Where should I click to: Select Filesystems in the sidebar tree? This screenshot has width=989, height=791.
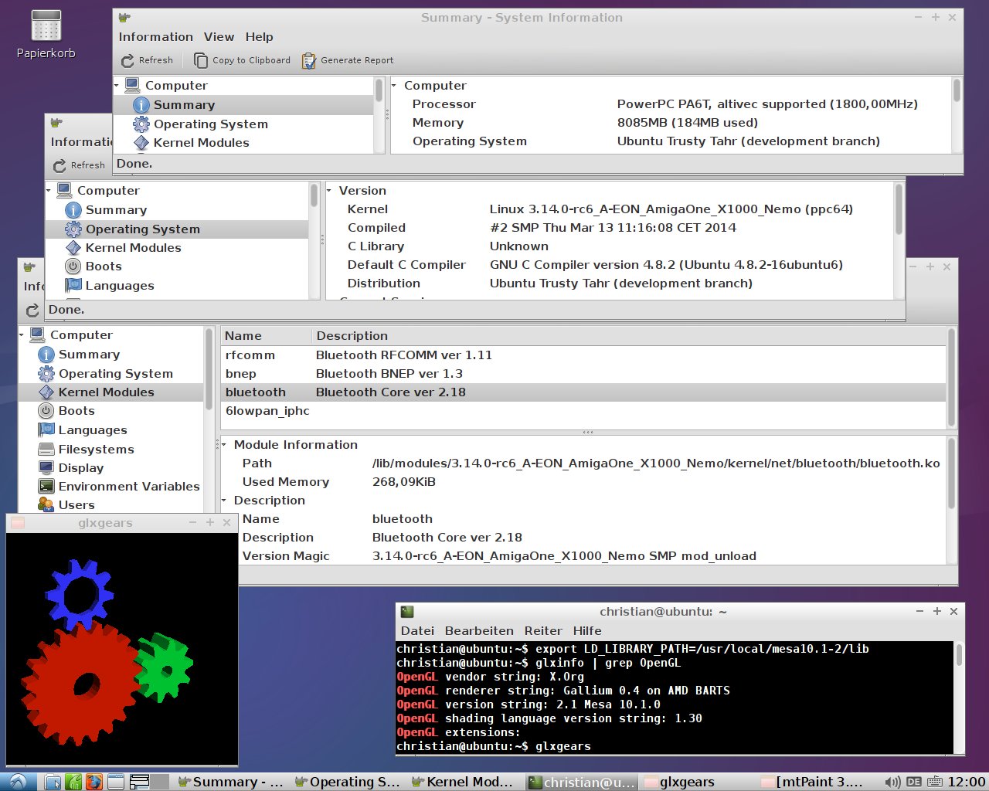point(96,450)
